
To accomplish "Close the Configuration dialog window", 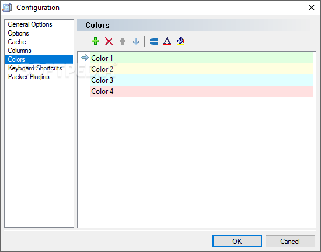I will pos(312,8).
